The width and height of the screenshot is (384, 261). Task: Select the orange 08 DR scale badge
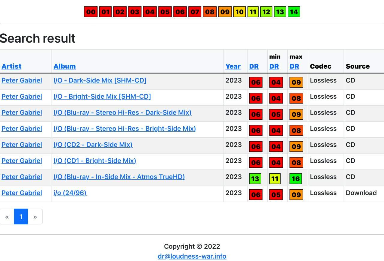tap(210, 12)
